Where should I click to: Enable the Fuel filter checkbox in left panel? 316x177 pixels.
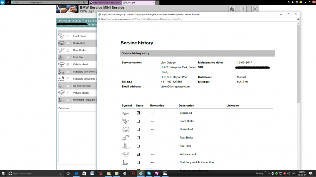tap(68, 57)
